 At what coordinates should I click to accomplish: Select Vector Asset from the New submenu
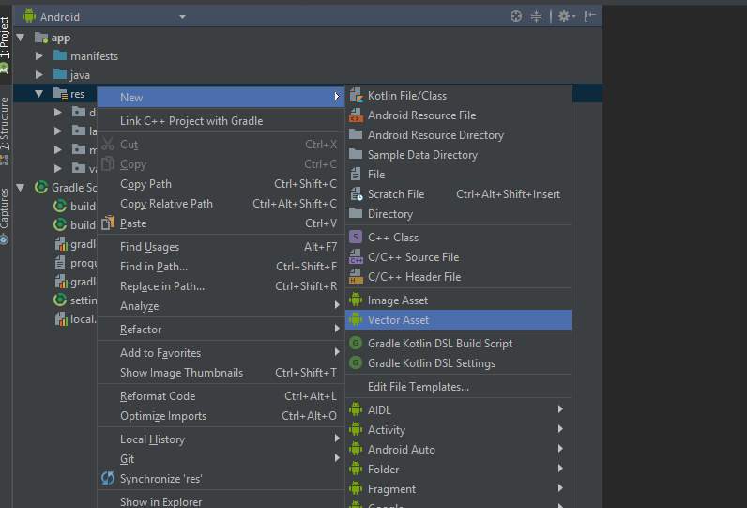coord(398,320)
